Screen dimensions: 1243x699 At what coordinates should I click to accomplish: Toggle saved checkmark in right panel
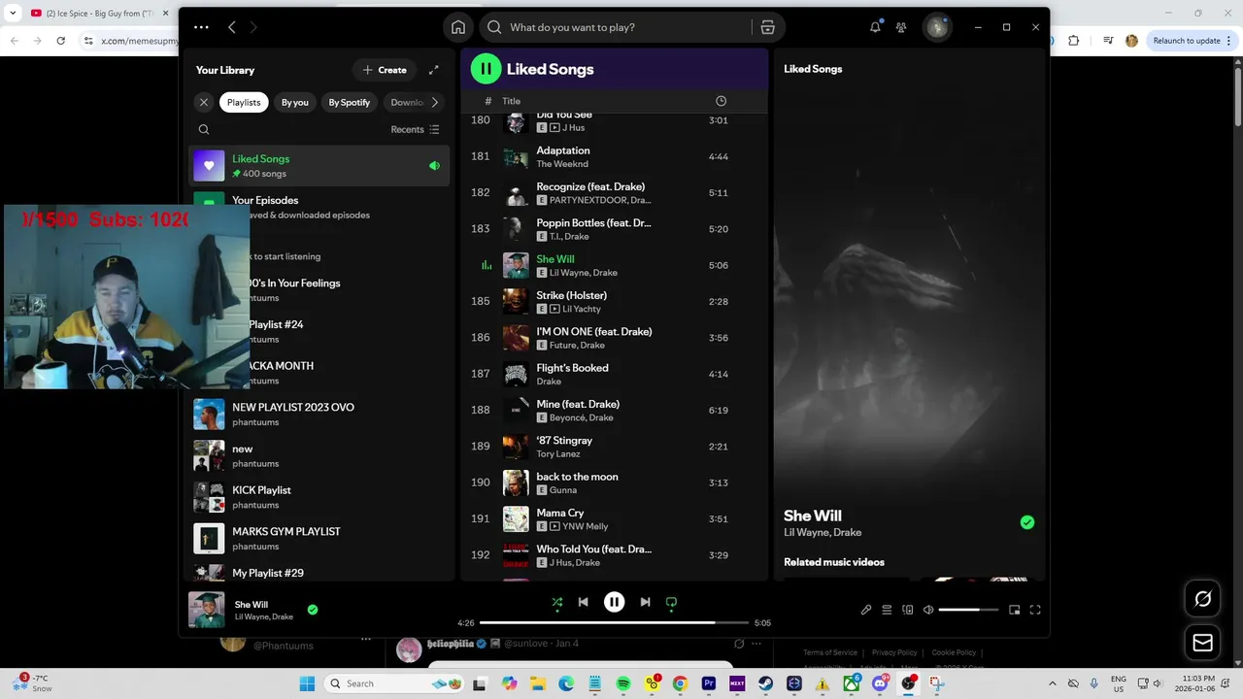(1027, 522)
